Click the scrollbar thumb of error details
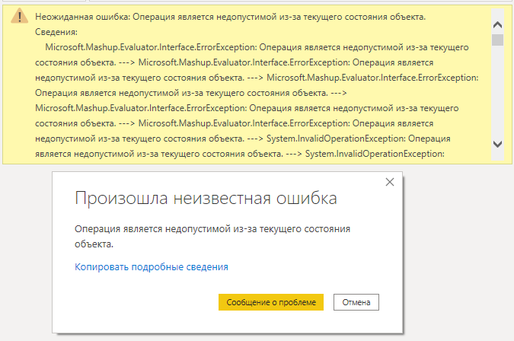The height and width of the screenshot is (341, 514). tap(497, 40)
